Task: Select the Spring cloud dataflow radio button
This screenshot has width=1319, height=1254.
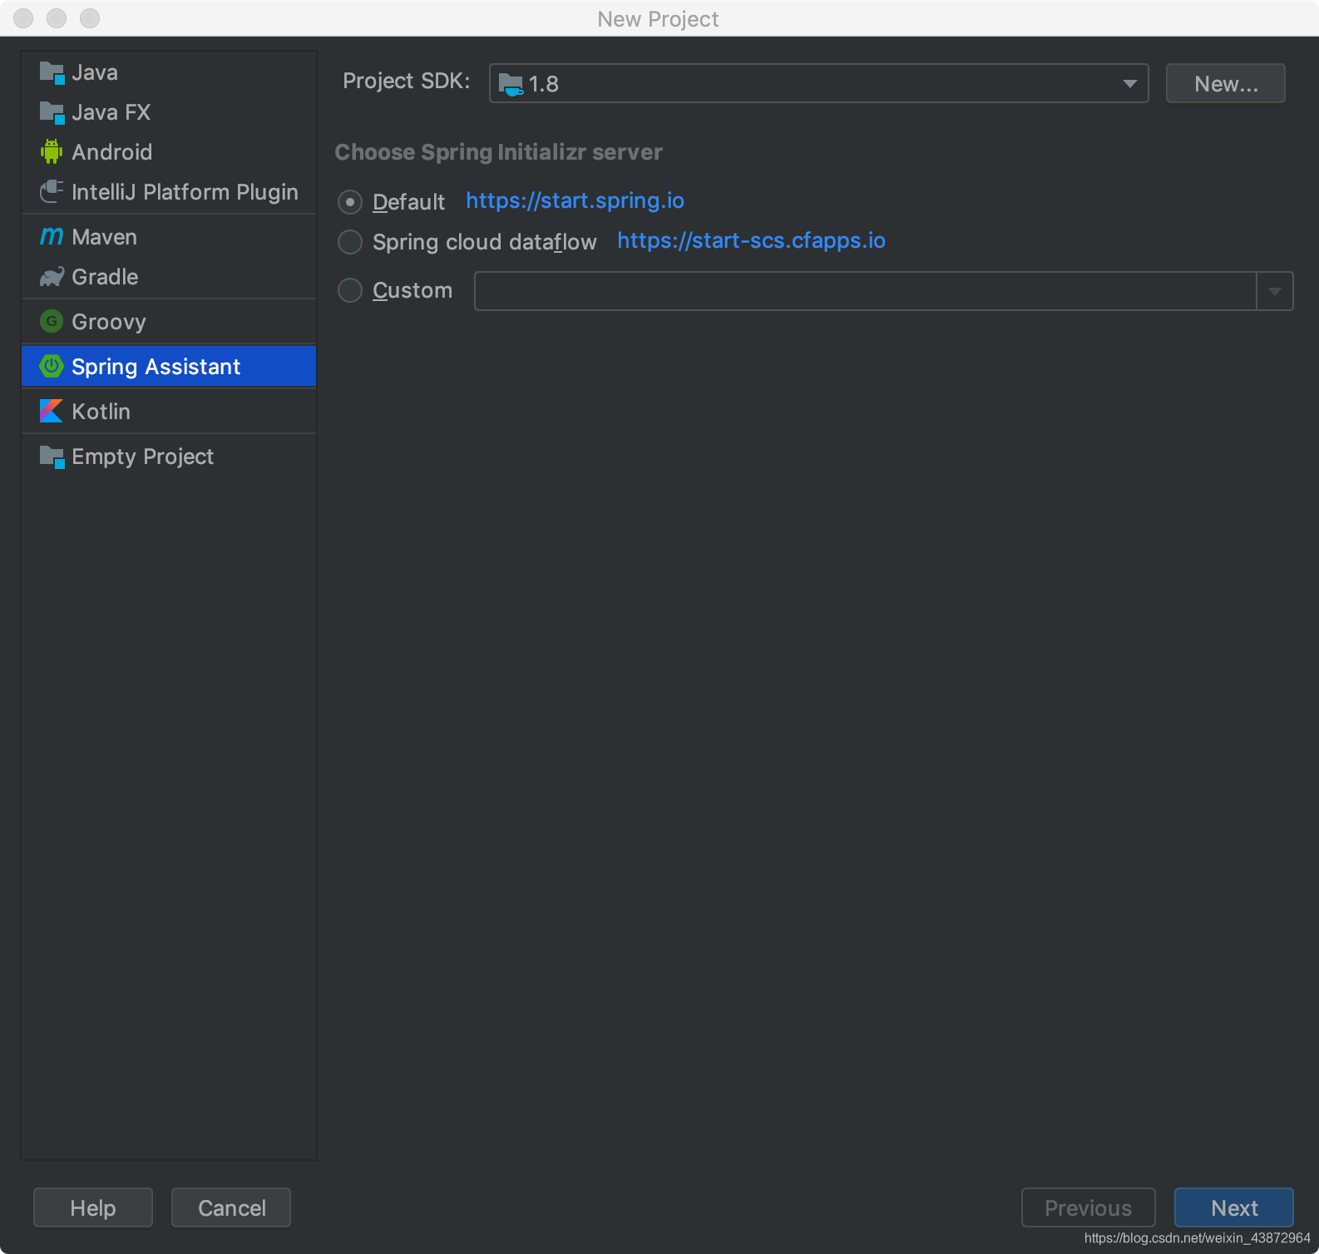Action: click(x=350, y=242)
